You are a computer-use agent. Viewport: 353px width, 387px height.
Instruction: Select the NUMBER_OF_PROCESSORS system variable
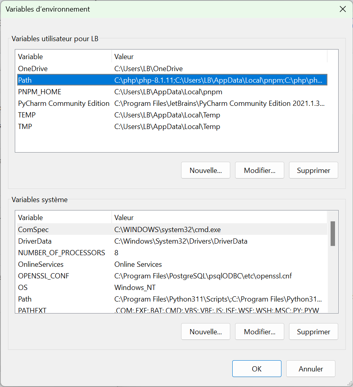(x=62, y=253)
